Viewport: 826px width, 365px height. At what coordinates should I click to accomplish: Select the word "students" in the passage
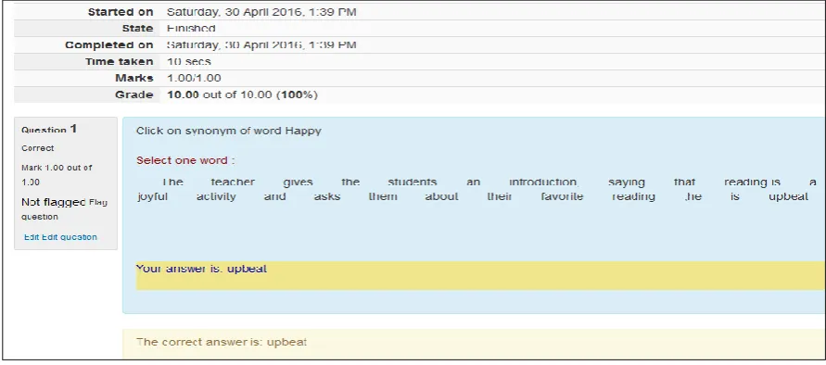pos(413,182)
